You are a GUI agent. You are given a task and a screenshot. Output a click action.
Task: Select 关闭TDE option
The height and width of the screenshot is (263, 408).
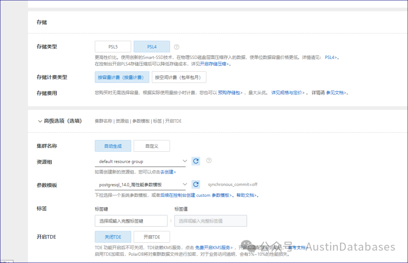(x=113, y=237)
